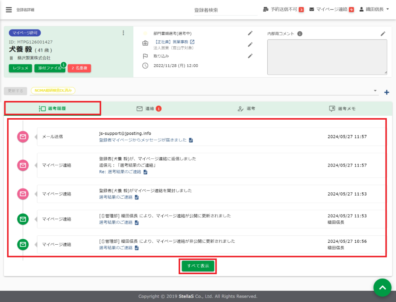Open the 選考 tab

coord(246,109)
